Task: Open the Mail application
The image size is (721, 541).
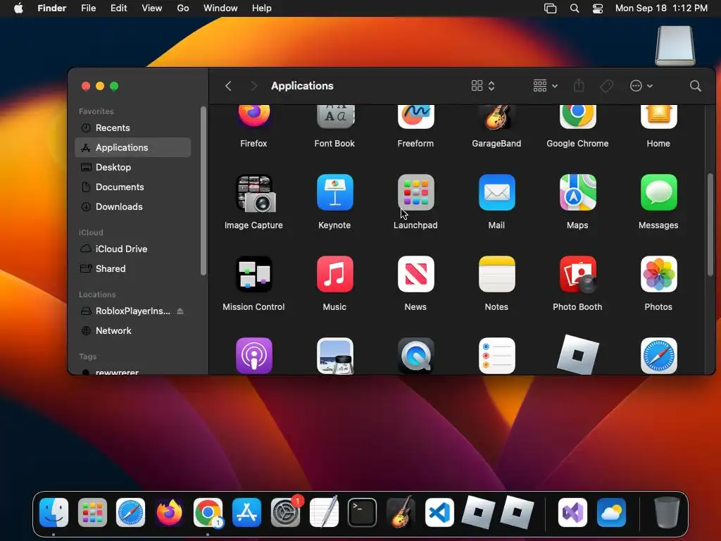Action: point(496,192)
